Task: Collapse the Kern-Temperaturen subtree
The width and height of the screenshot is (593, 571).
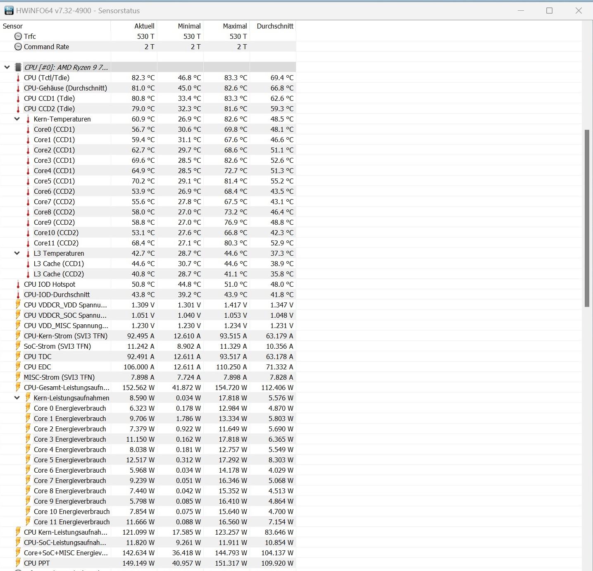Action: pyautogui.click(x=17, y=119)
